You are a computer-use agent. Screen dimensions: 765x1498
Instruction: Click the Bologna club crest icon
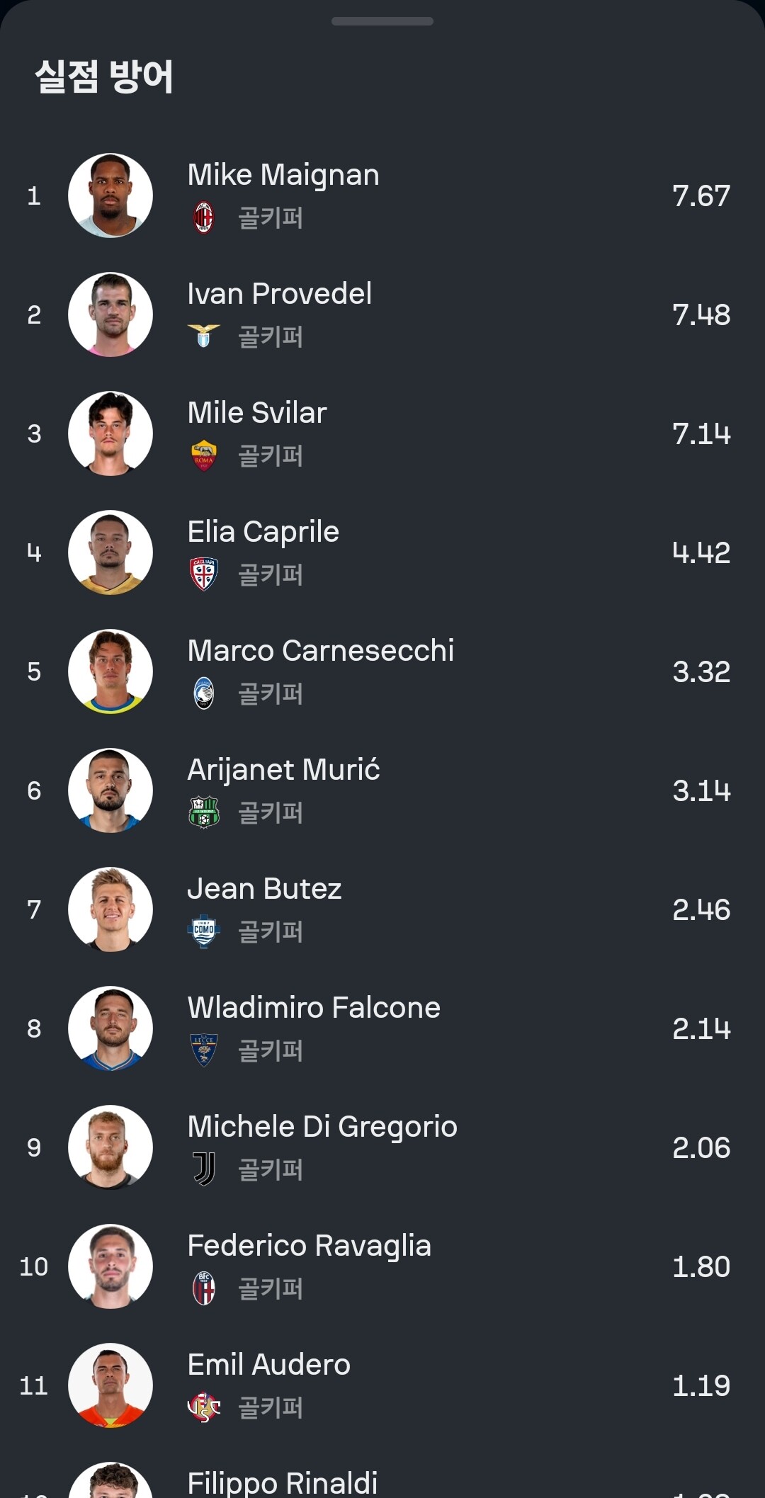pos(204,1288)
